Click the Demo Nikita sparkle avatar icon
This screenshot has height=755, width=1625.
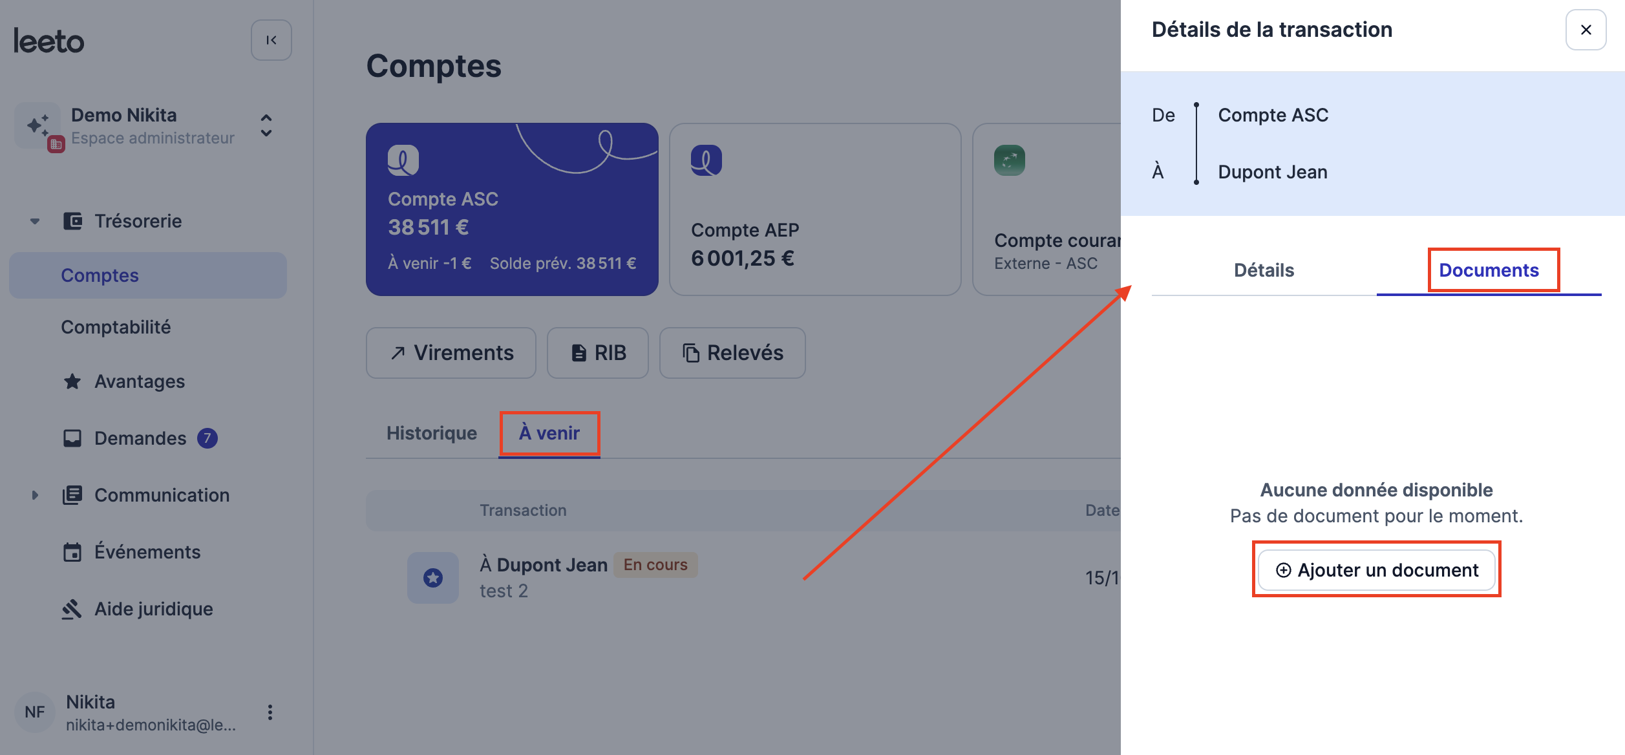(37, 125)
